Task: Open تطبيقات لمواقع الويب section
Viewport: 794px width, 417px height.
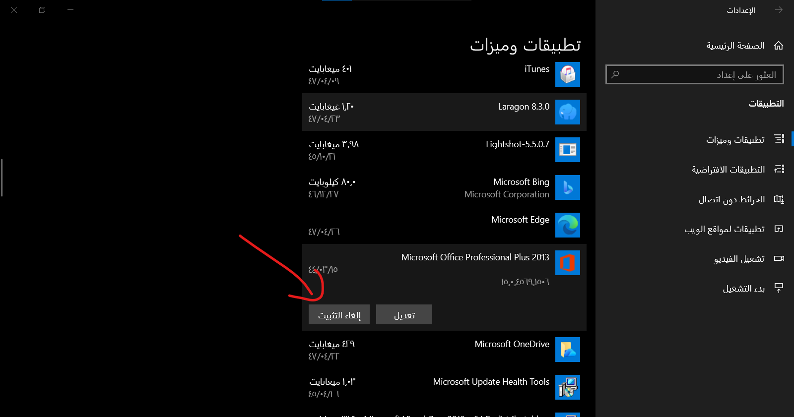Action: pyautogui.click(x=725, y=229)
